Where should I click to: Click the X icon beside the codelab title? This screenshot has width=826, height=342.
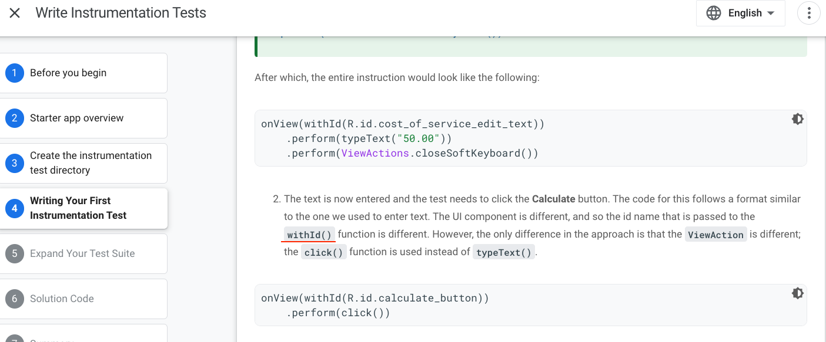click(15, 12)
